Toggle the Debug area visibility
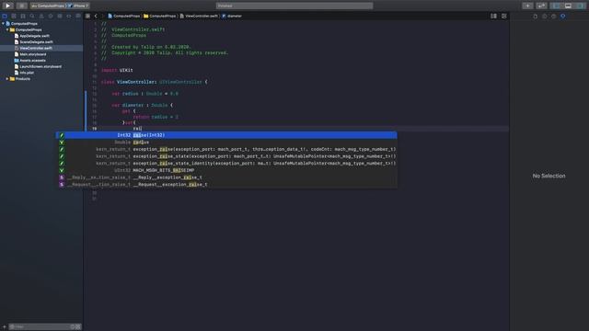 pos(568,6)
